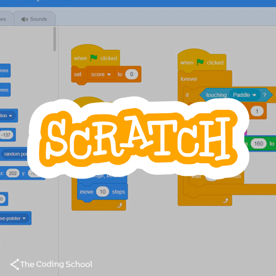Viewport: 276px width, 276px height.
Task: Click the 0 value field in the set score block
Action: [132, 74]
